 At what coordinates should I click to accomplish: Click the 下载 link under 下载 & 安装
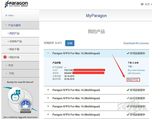pos(130,67)
